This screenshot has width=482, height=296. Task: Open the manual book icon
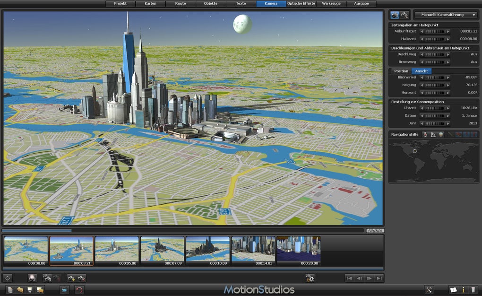(454, 290)
